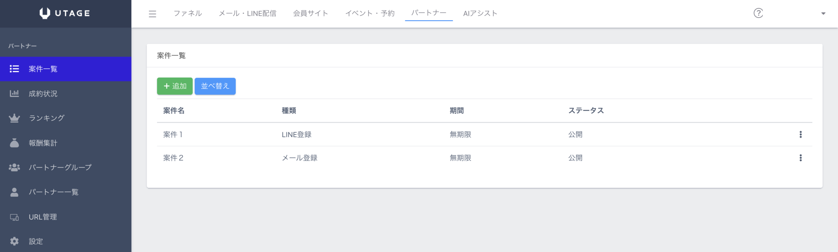This screenshot has height=252, width=838.
Task: Go to the AIアシスト tab
Action: click(x=480, y=13)
